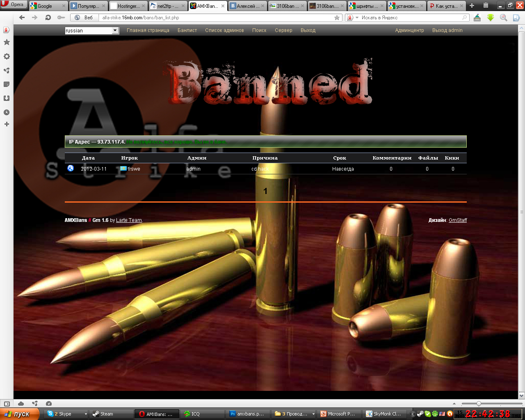Click the building icon in the toolbar
Viewport: 525px width, 420px height.
point(477,18)
